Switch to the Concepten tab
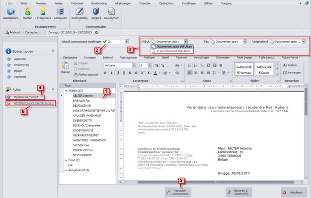The height and width of the screenshot is (198, 311). pyautogui.click(x=32, y=32)
